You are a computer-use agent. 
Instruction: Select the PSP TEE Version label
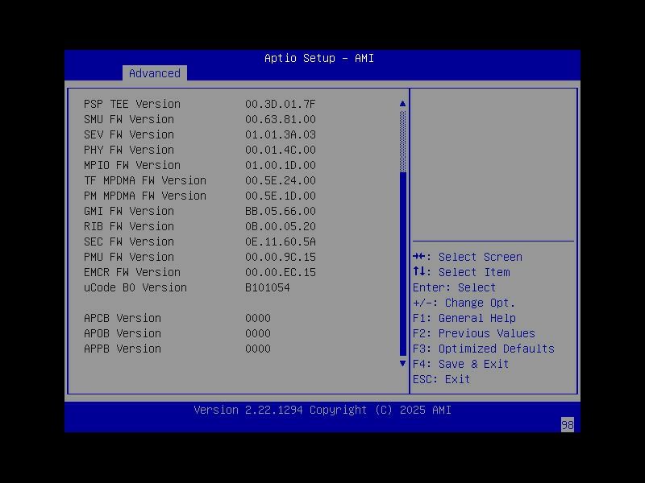pyautogui.click(x=132, y=104)
